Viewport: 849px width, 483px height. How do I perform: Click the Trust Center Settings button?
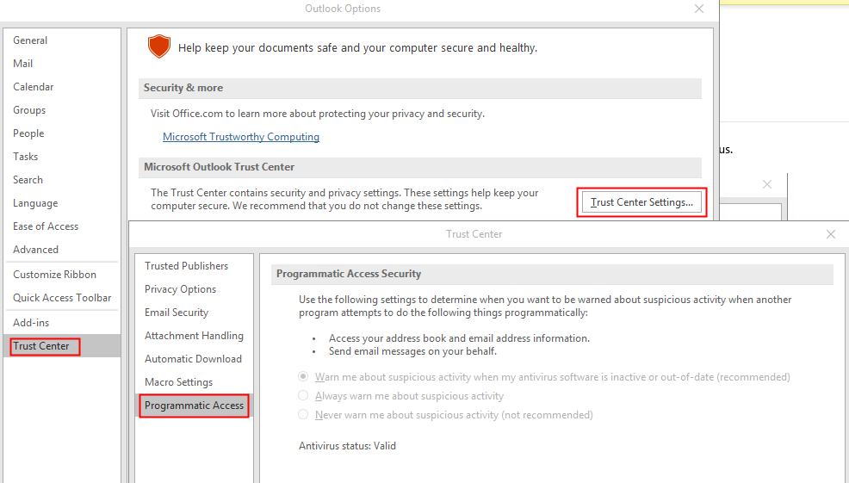click(x=641, y=202)
